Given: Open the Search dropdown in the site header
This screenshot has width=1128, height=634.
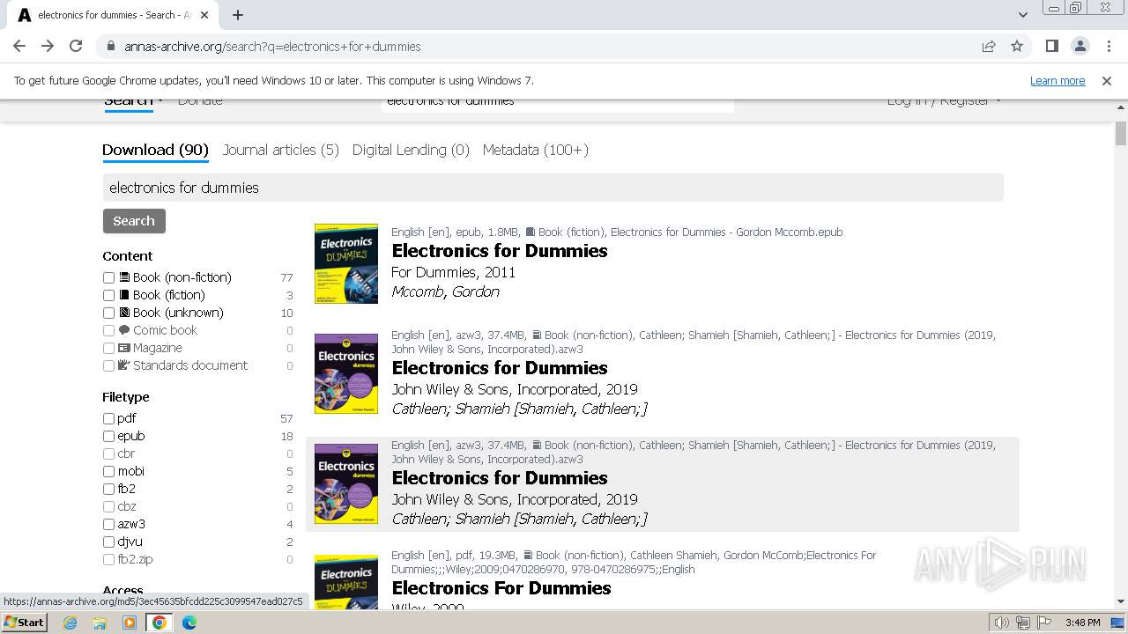Looking at the screenshot, I should (x=133, y=101).
